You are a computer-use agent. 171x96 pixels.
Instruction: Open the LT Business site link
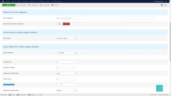(x=158, y=2)
